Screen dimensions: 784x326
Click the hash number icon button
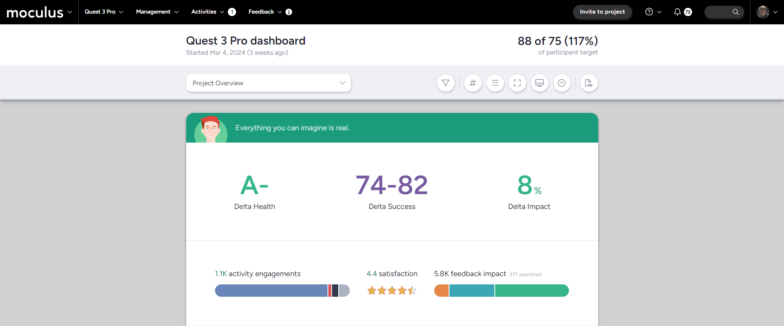pyautogui.click(x=473, y=83)
